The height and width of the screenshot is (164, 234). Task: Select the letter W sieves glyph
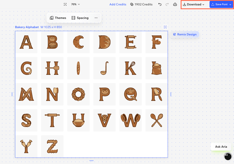(x=131, y=120)
